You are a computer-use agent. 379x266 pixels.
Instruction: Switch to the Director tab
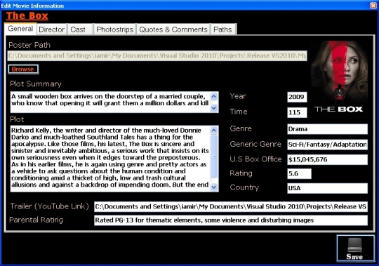click(51, 29)
